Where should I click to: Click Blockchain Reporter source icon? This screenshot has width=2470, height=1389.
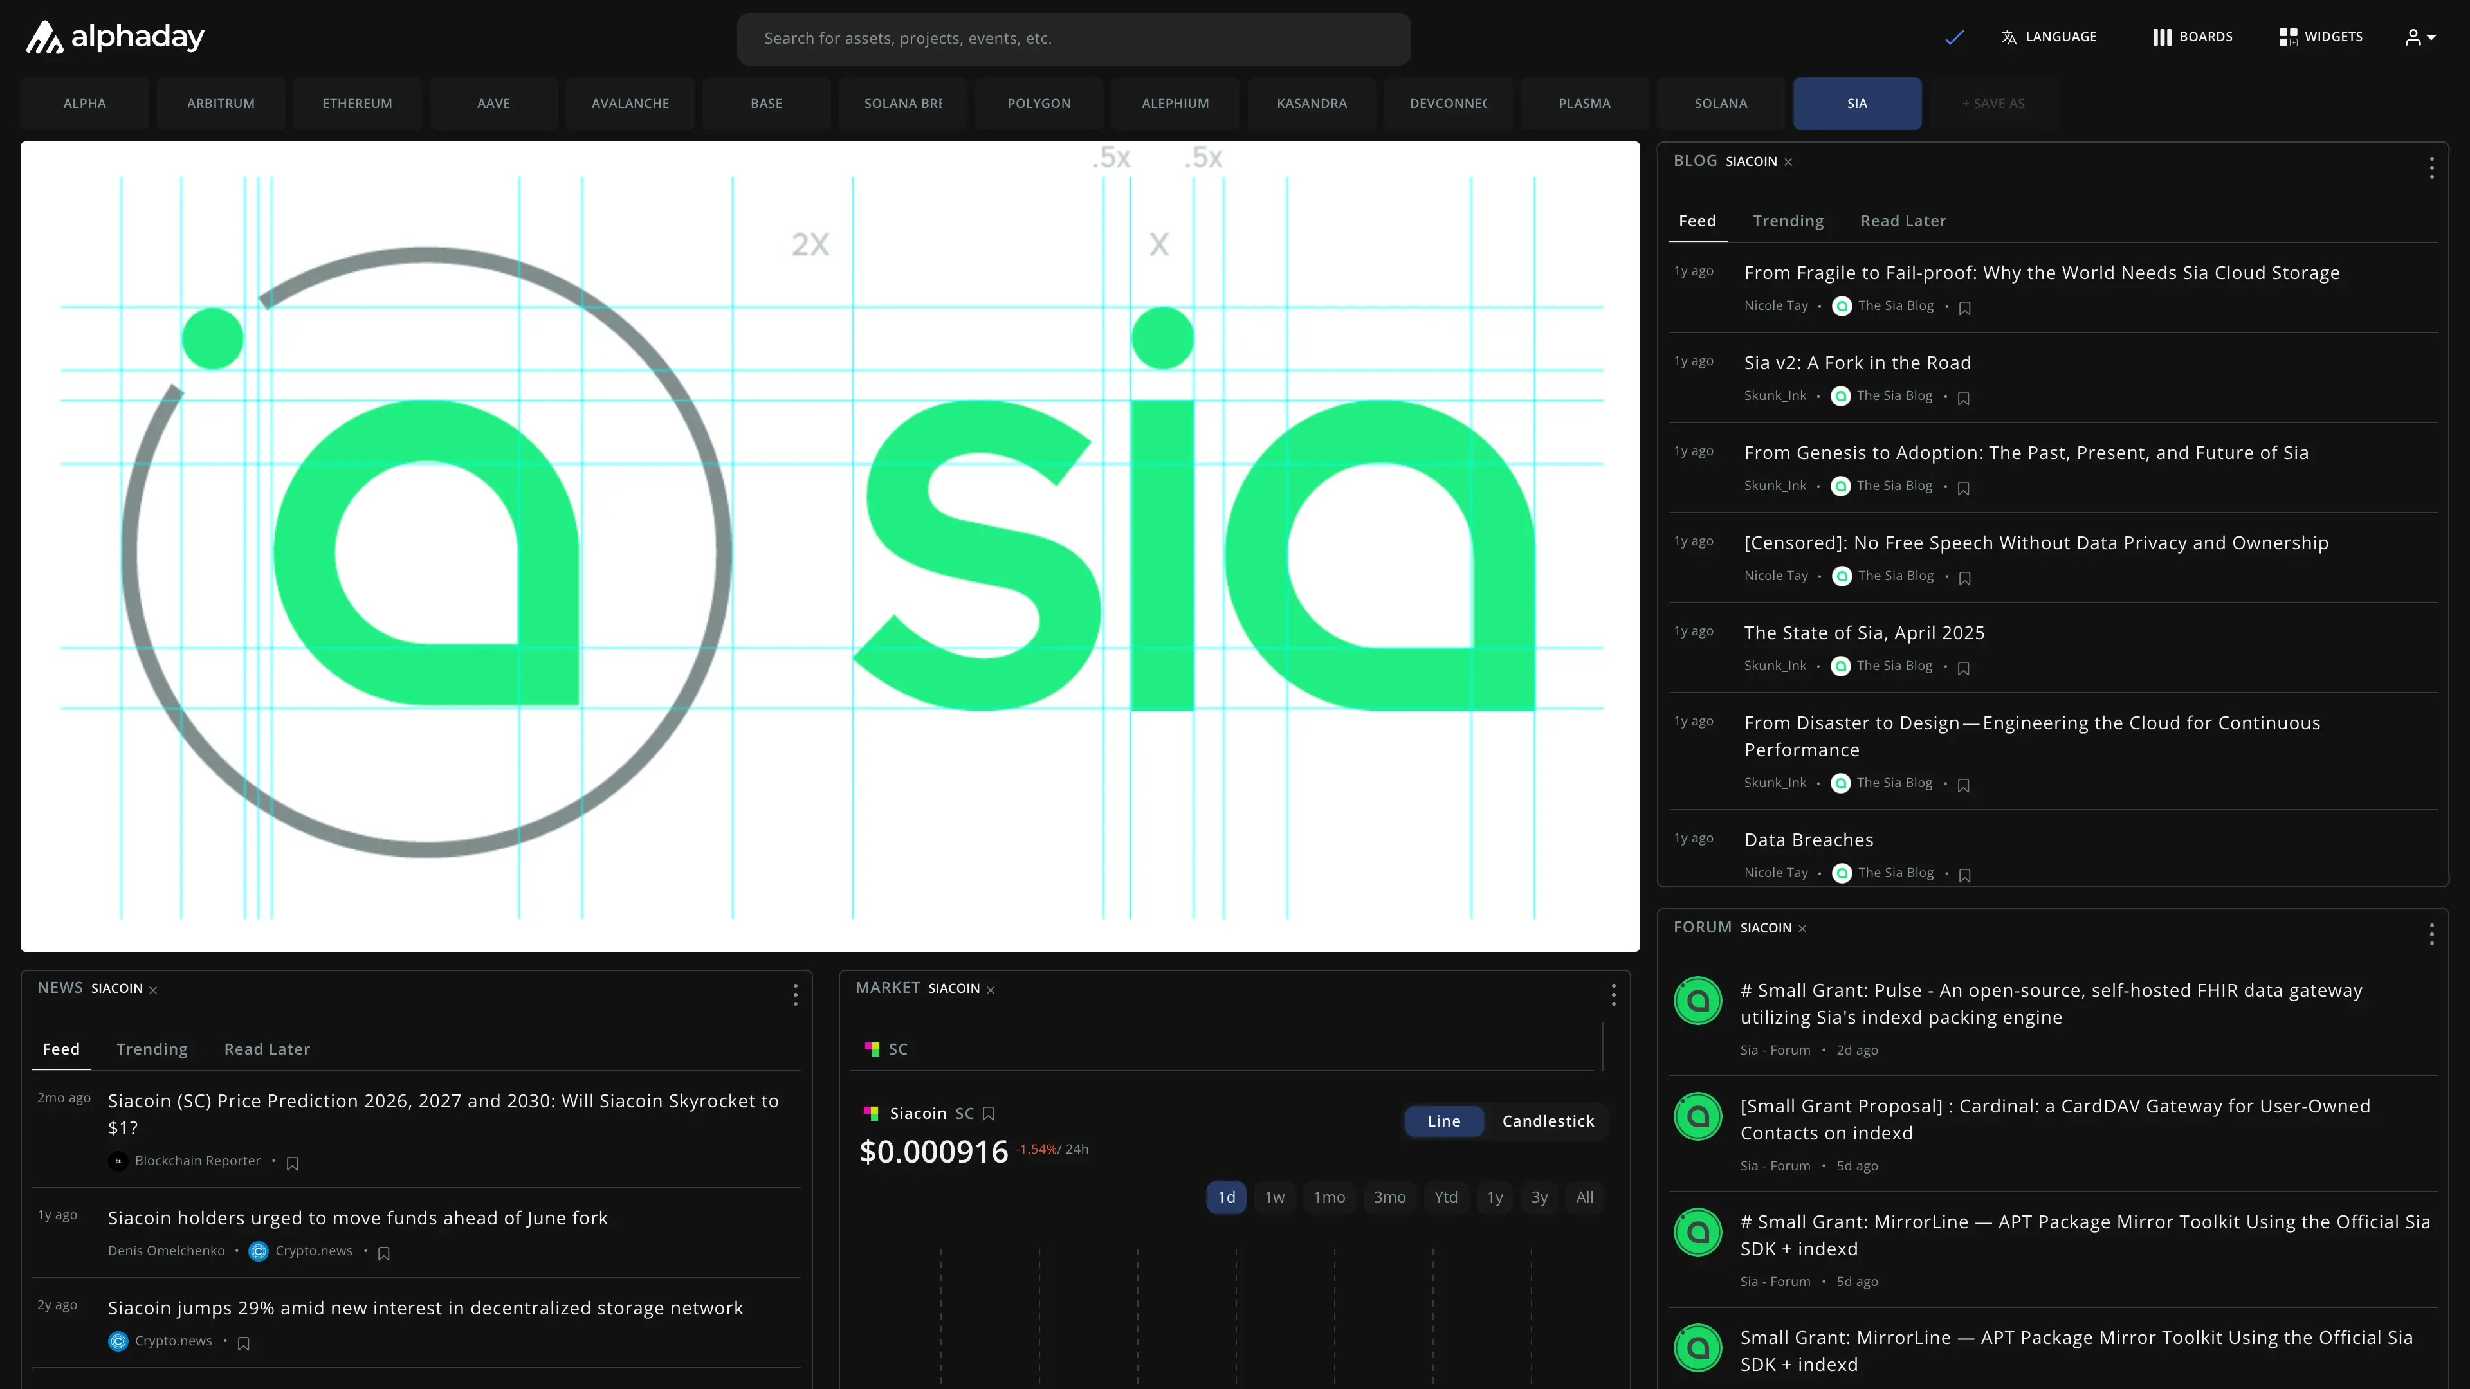tap(118, 1161)
